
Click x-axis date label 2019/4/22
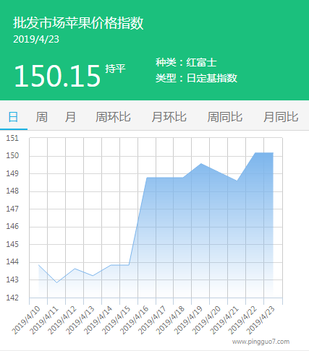pos(242,320)
